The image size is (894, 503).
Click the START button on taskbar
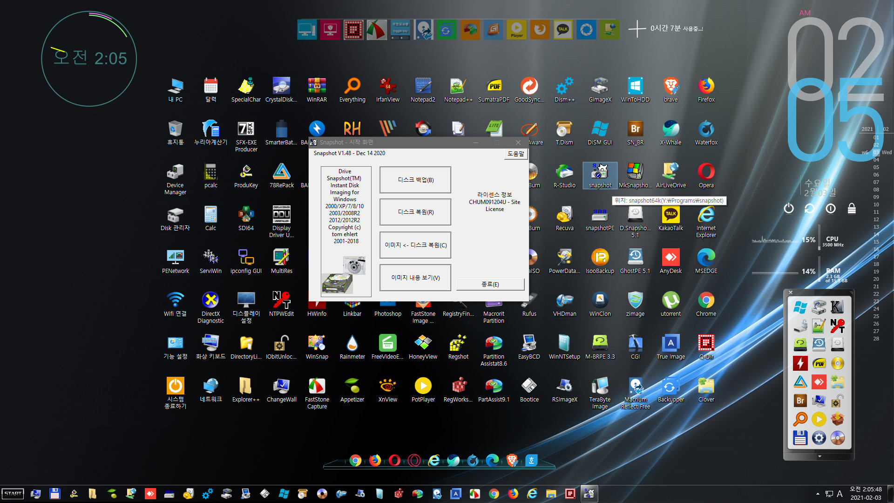[x=13, y=494]
